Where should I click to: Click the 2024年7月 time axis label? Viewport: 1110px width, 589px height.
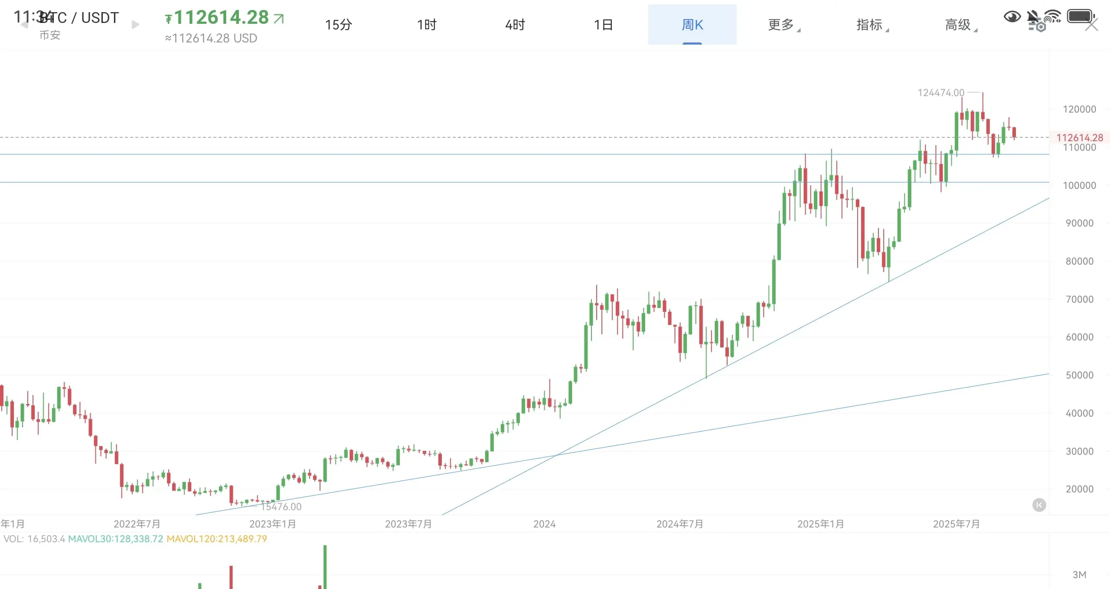point(680,524)
